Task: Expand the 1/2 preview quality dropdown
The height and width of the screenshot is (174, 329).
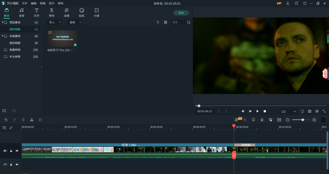Action: tap(288, 112)
